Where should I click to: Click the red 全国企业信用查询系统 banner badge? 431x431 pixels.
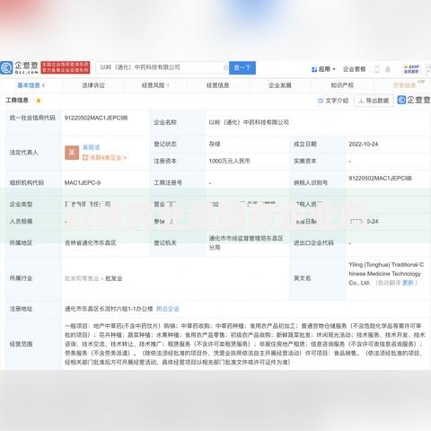(x=66, y=67)
